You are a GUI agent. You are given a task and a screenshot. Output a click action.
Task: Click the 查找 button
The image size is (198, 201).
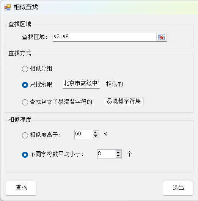pyautogui.click(x=21, y=188)
